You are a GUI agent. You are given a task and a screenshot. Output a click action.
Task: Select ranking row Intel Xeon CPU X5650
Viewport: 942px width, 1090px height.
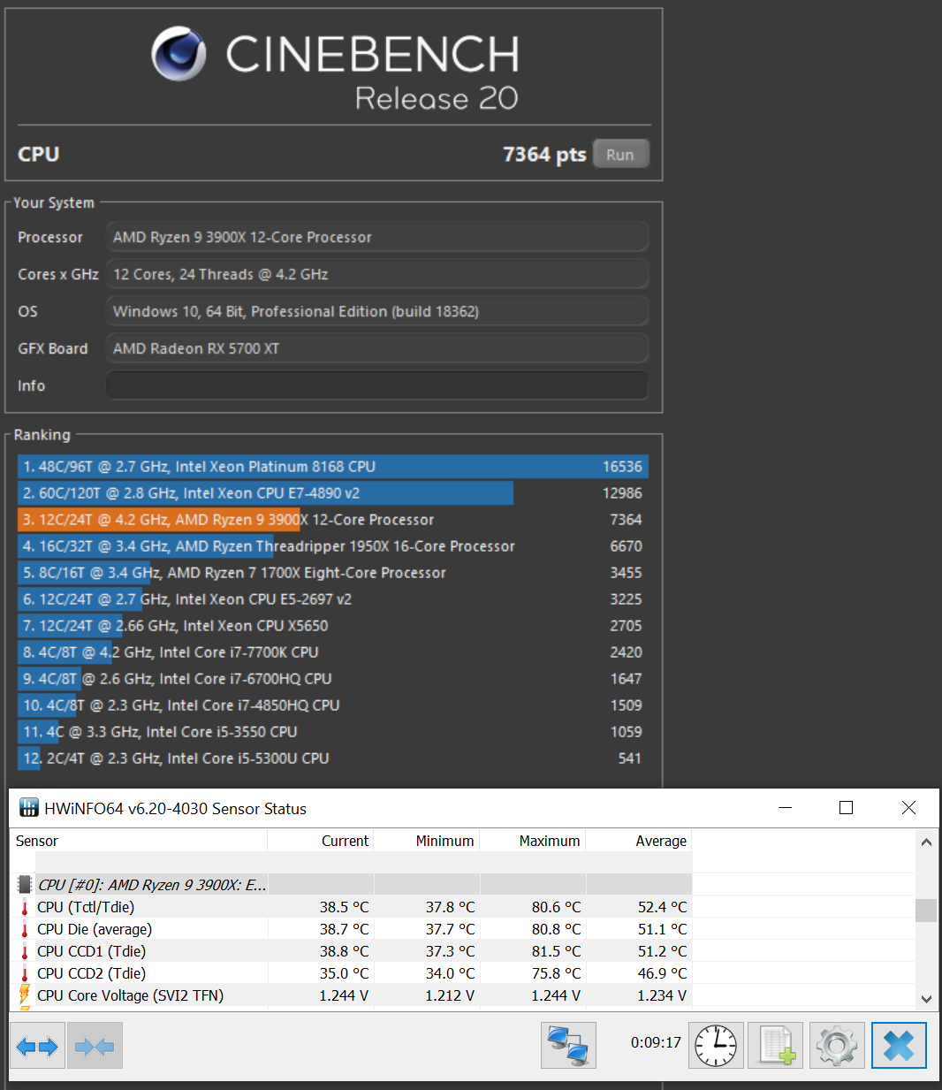[x=333, y=626]
